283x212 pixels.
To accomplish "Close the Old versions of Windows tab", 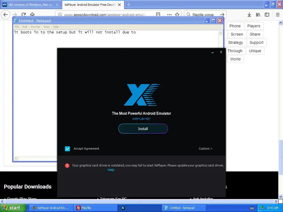I will pyautogui.click(x=57, y=5).
